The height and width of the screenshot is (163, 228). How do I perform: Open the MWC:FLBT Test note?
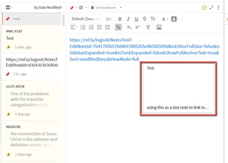click(x=32, y=39)
